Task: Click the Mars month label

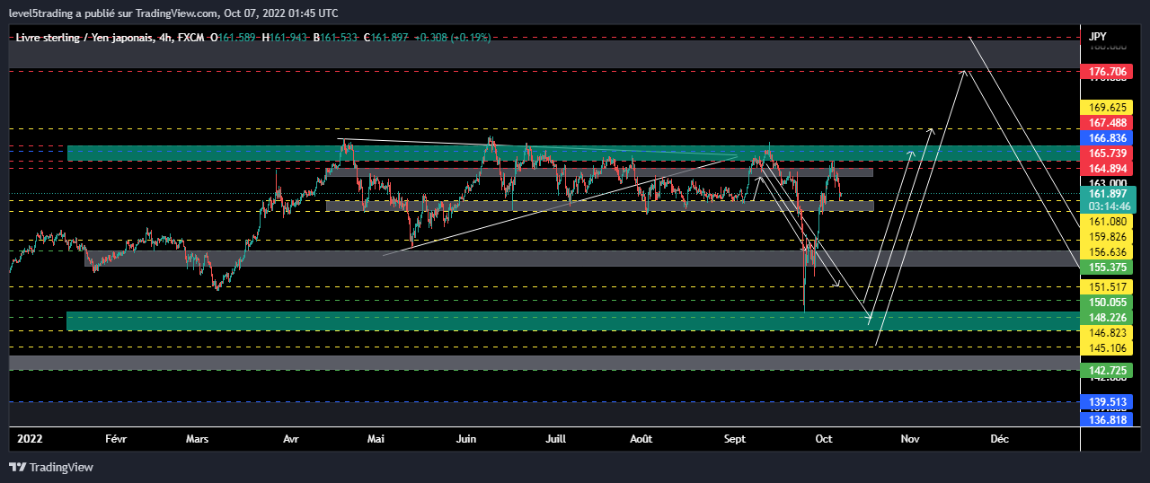Action: (x=197, y=439)
